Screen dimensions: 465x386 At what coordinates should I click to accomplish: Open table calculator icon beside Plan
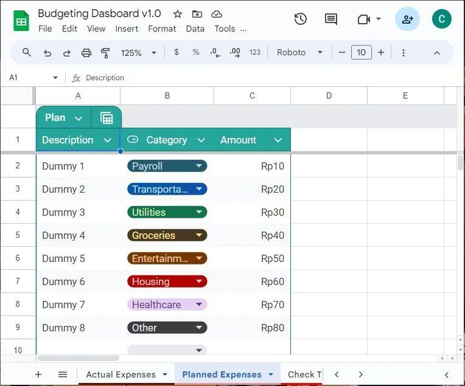pos(107,117)
